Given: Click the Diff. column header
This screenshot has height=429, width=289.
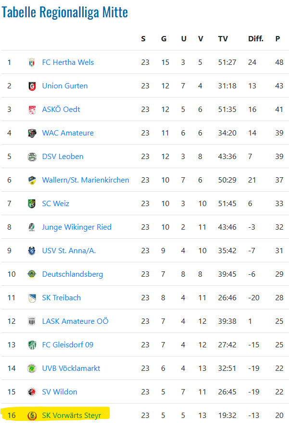Looking at the screenshot, I should coord(256,39).
